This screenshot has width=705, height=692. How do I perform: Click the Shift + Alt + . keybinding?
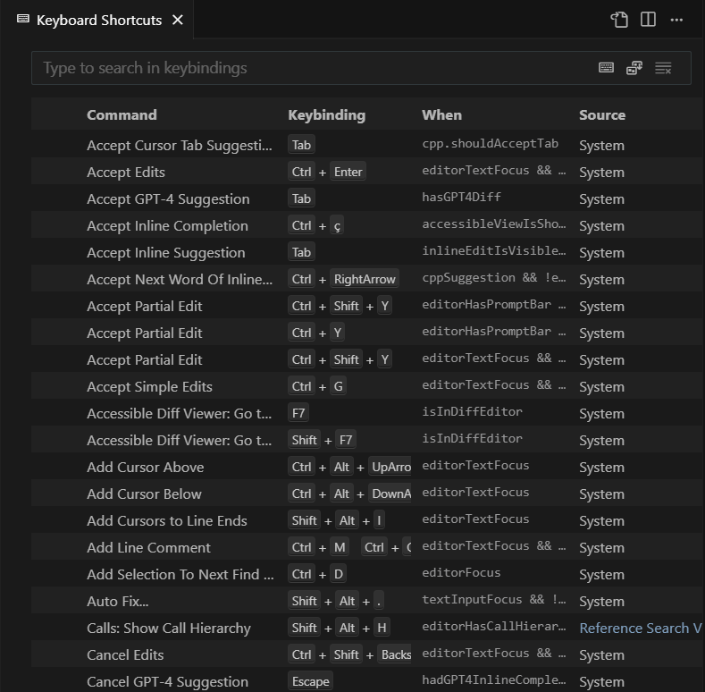[x=336, y=601]
